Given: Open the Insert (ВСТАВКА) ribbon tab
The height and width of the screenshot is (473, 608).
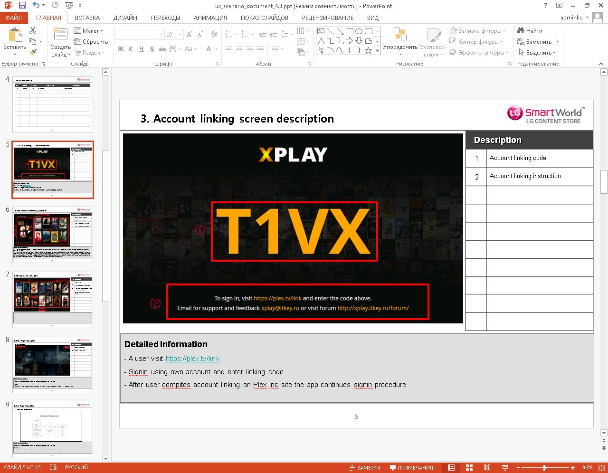Looking at the screenshot, I should pyautogui.click(x=87, y=18).
